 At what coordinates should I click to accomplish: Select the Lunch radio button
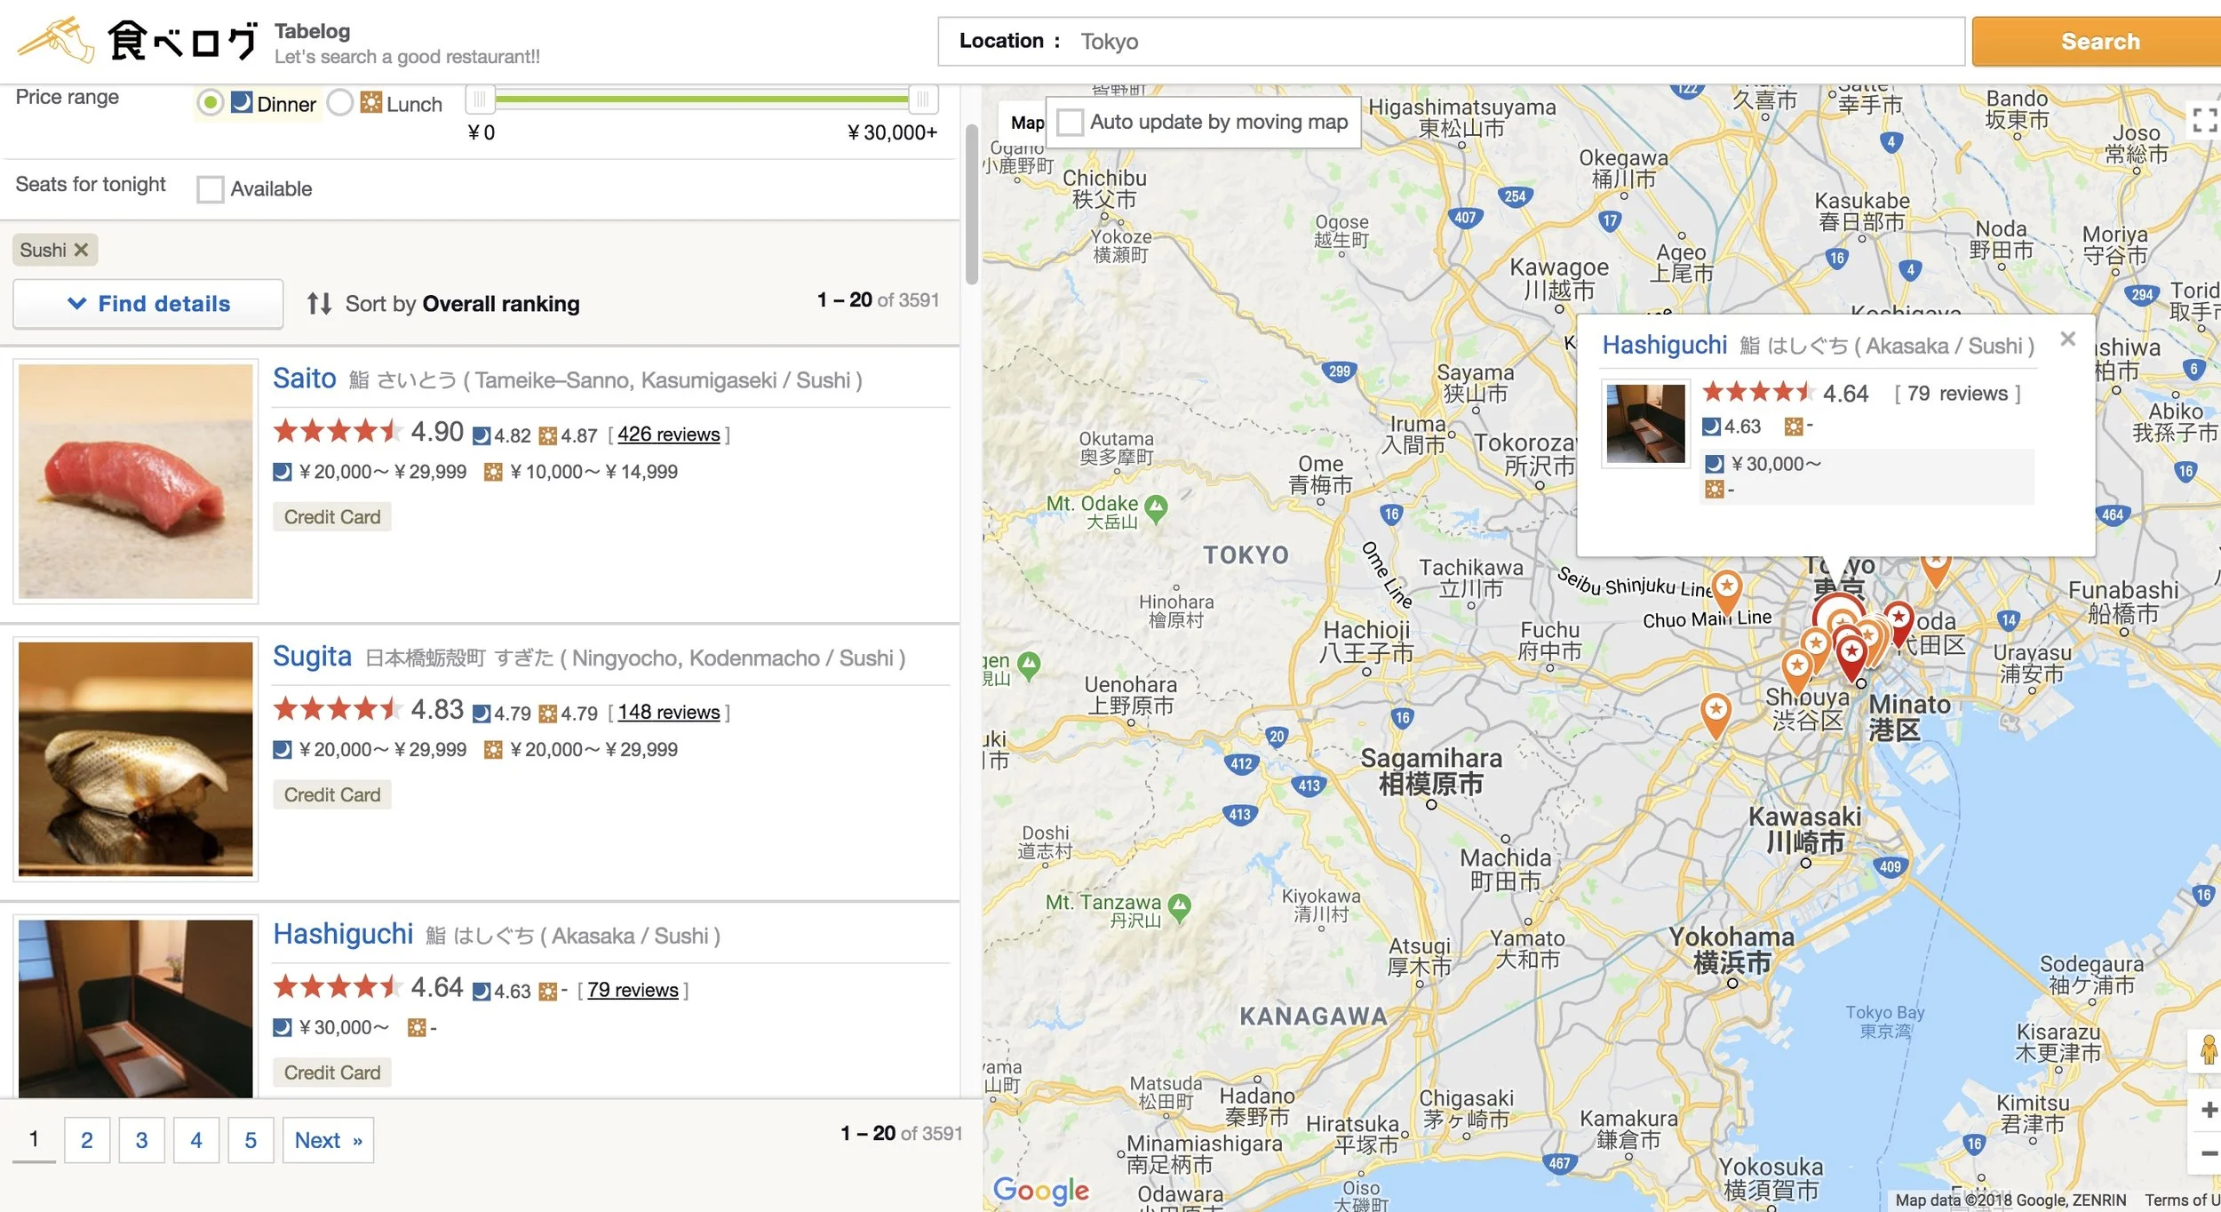(339, 103)
